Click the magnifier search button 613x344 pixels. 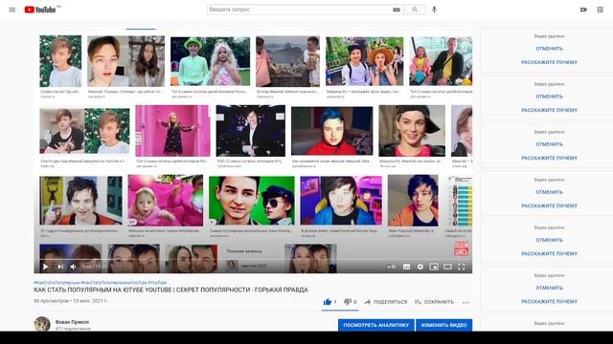[415, 10]
